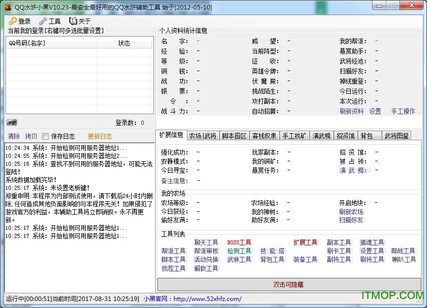This screenshot has width=427, height=308.
Task: Open the teal 检测工具 link
Action: tap(239, 251)
